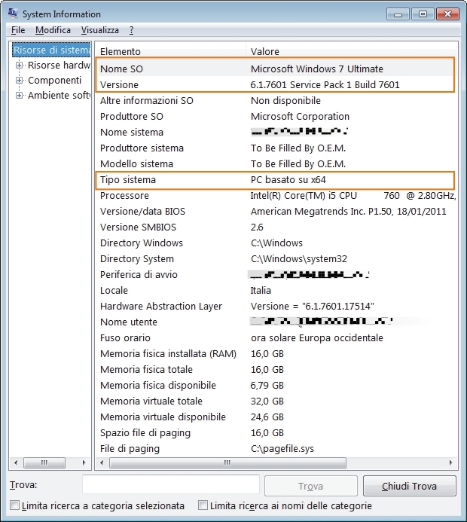Select the Periferica di avvio row
Image resolution: width=467 pixels, height=522 pixels.
276,275
